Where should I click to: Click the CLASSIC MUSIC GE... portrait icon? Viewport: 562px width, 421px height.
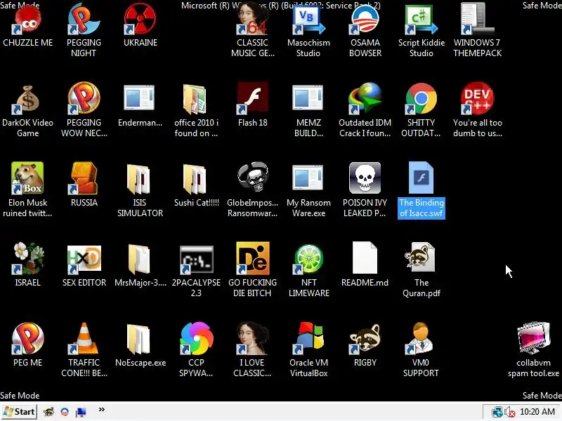[x=253, y=20]
